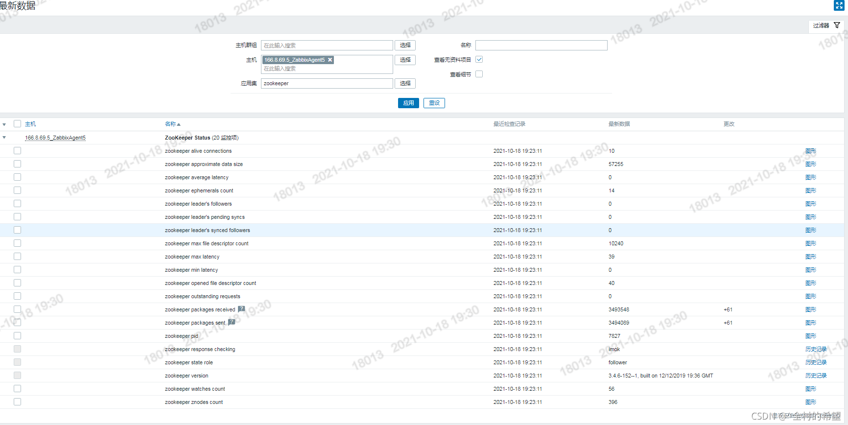The image size is (848, 425).
Task: Click the host group Select button
Action: pyautogui.click(x=405, y=45)
